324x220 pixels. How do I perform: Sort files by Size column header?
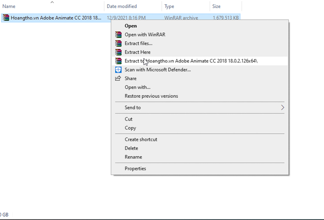[216, 7]
